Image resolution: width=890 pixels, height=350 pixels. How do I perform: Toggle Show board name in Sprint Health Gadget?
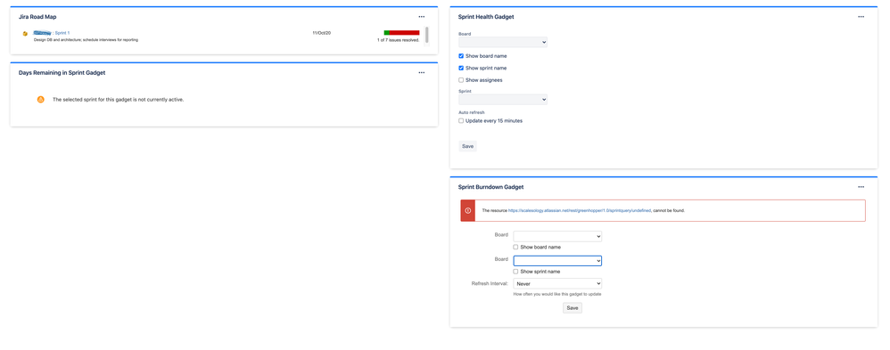click(x=461, y=56)
